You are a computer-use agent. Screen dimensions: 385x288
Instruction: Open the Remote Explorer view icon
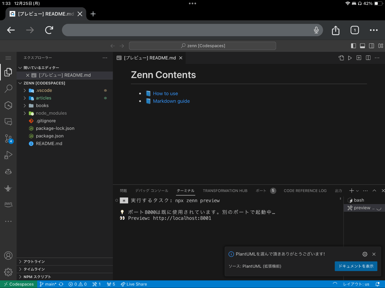pyautogui.click(x=8, y=122)
